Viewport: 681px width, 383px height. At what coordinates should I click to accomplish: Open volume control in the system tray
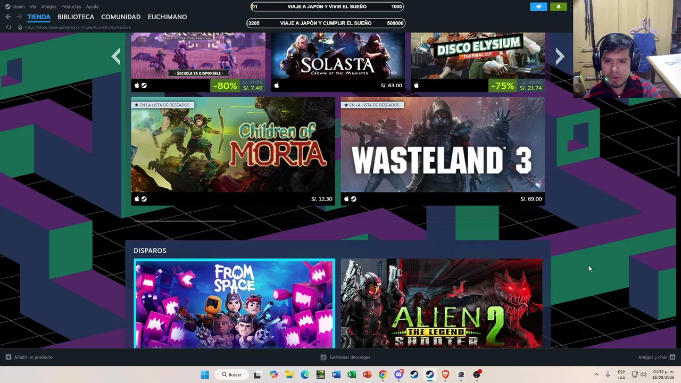tap(643, 374)
